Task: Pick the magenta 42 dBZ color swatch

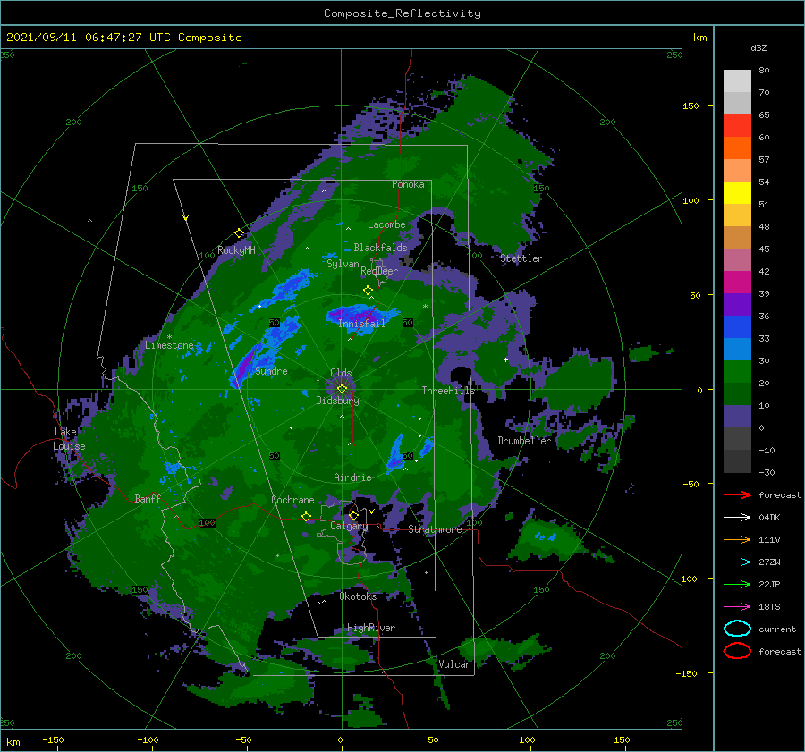Action: [737, 282]
